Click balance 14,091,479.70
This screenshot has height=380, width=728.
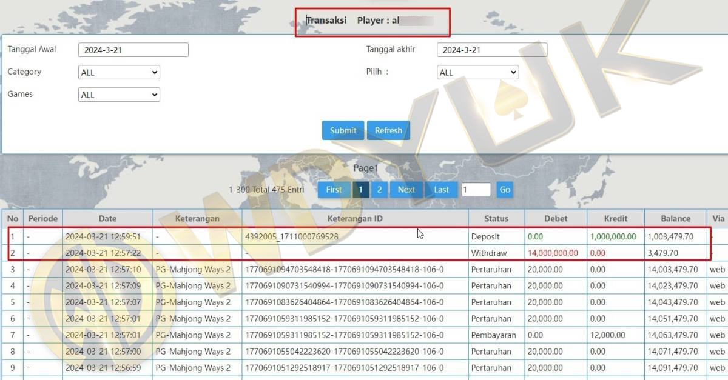pyautogui.click(x=673, y=367)
